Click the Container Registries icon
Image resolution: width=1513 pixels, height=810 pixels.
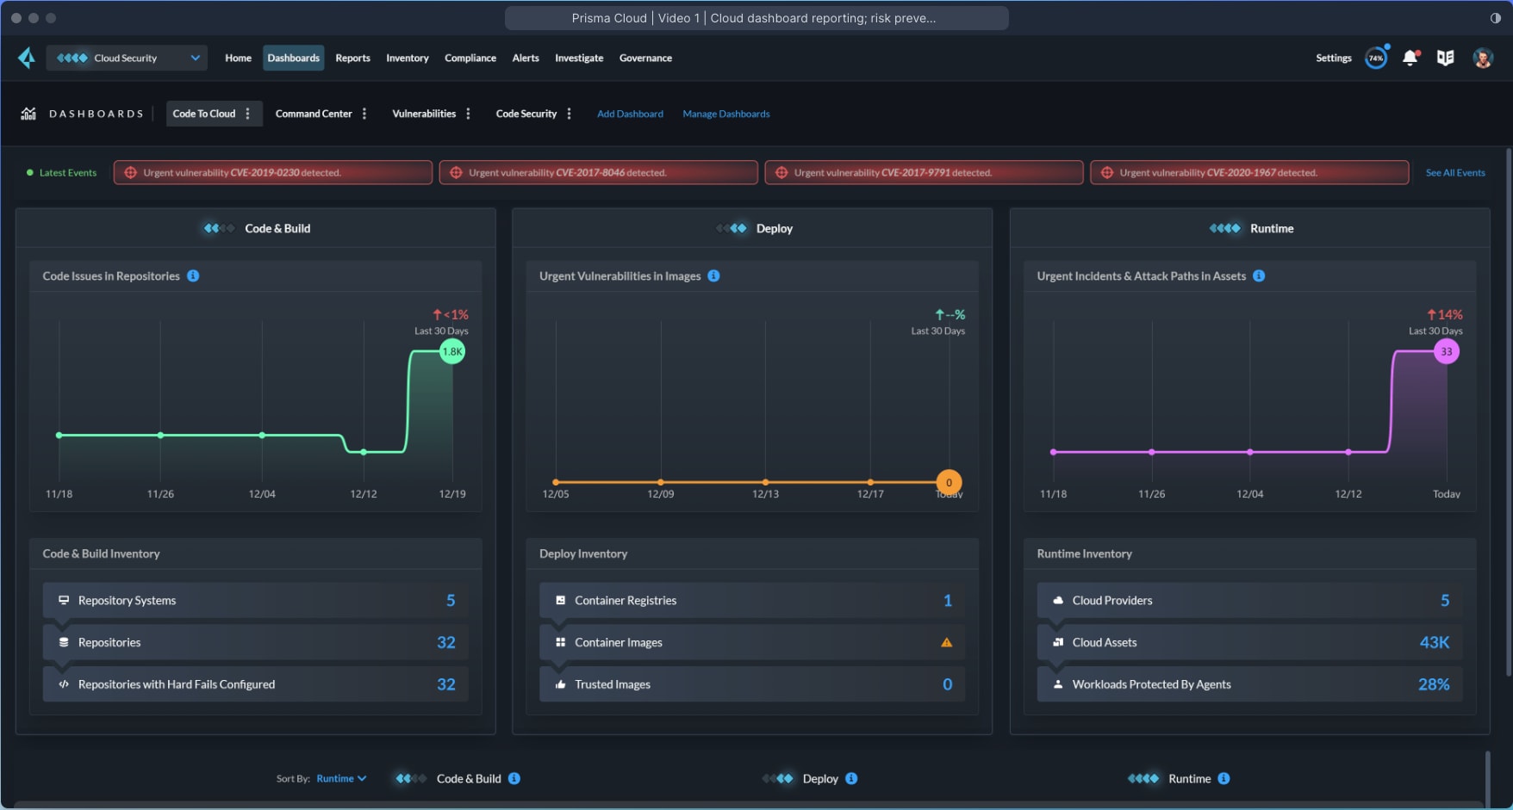click(x=560, y=600)
